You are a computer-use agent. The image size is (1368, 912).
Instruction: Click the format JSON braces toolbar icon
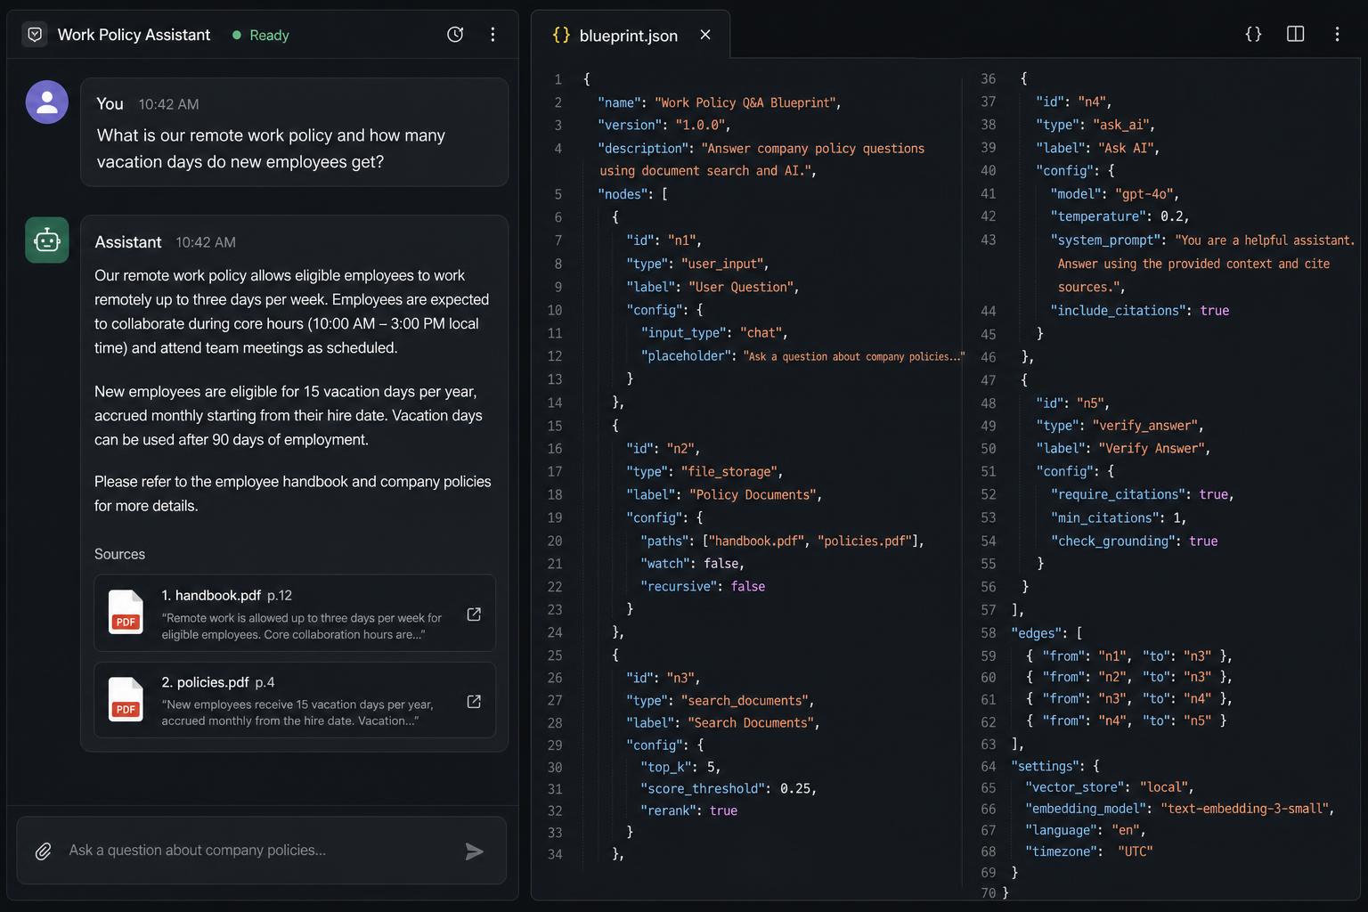(x=1253, y=34)
